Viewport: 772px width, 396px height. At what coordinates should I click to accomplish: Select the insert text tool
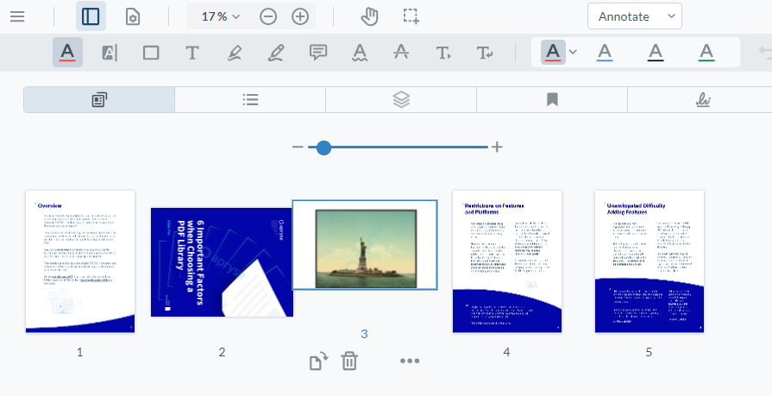[x=443, y=53]
